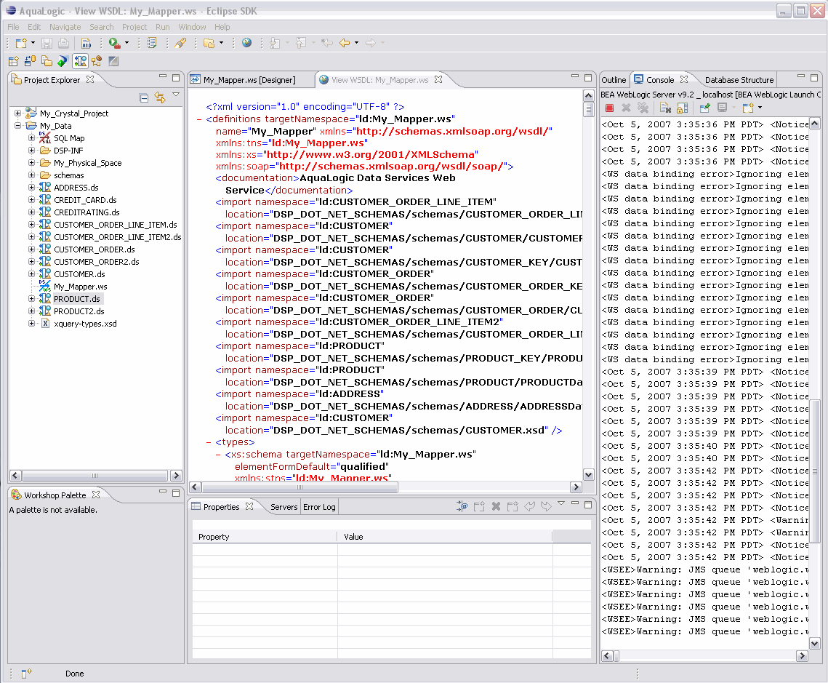Open the New wizard dropdown arrow
Viewport: 828px width, 683px height.
pyautogui.click(x=33, y=44)
